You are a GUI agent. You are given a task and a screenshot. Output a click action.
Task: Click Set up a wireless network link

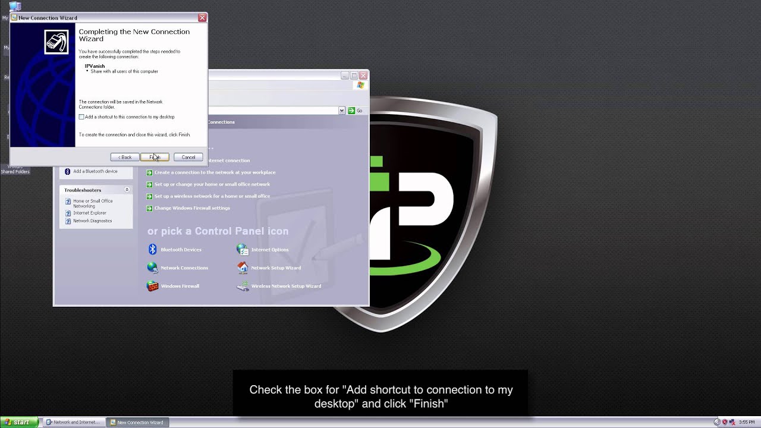(x=212, y=196)
